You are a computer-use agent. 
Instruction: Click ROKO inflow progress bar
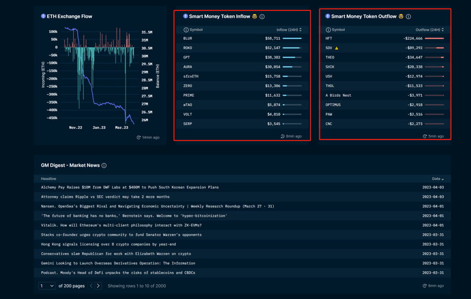click(x=292, y=48)
